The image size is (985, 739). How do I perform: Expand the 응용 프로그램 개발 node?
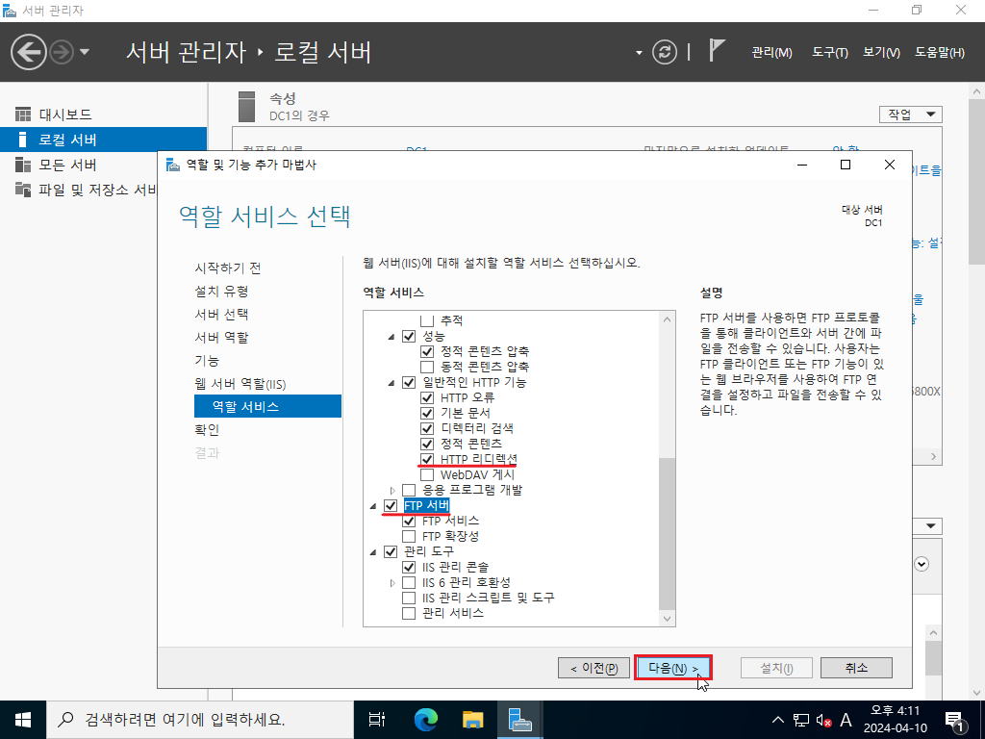[392, 490]
